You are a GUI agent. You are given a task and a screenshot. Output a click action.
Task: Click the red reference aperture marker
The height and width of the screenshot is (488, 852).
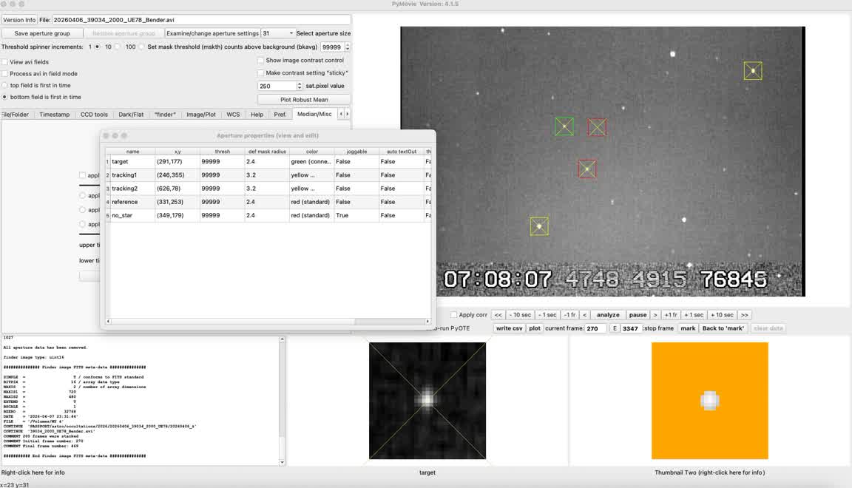587,169
